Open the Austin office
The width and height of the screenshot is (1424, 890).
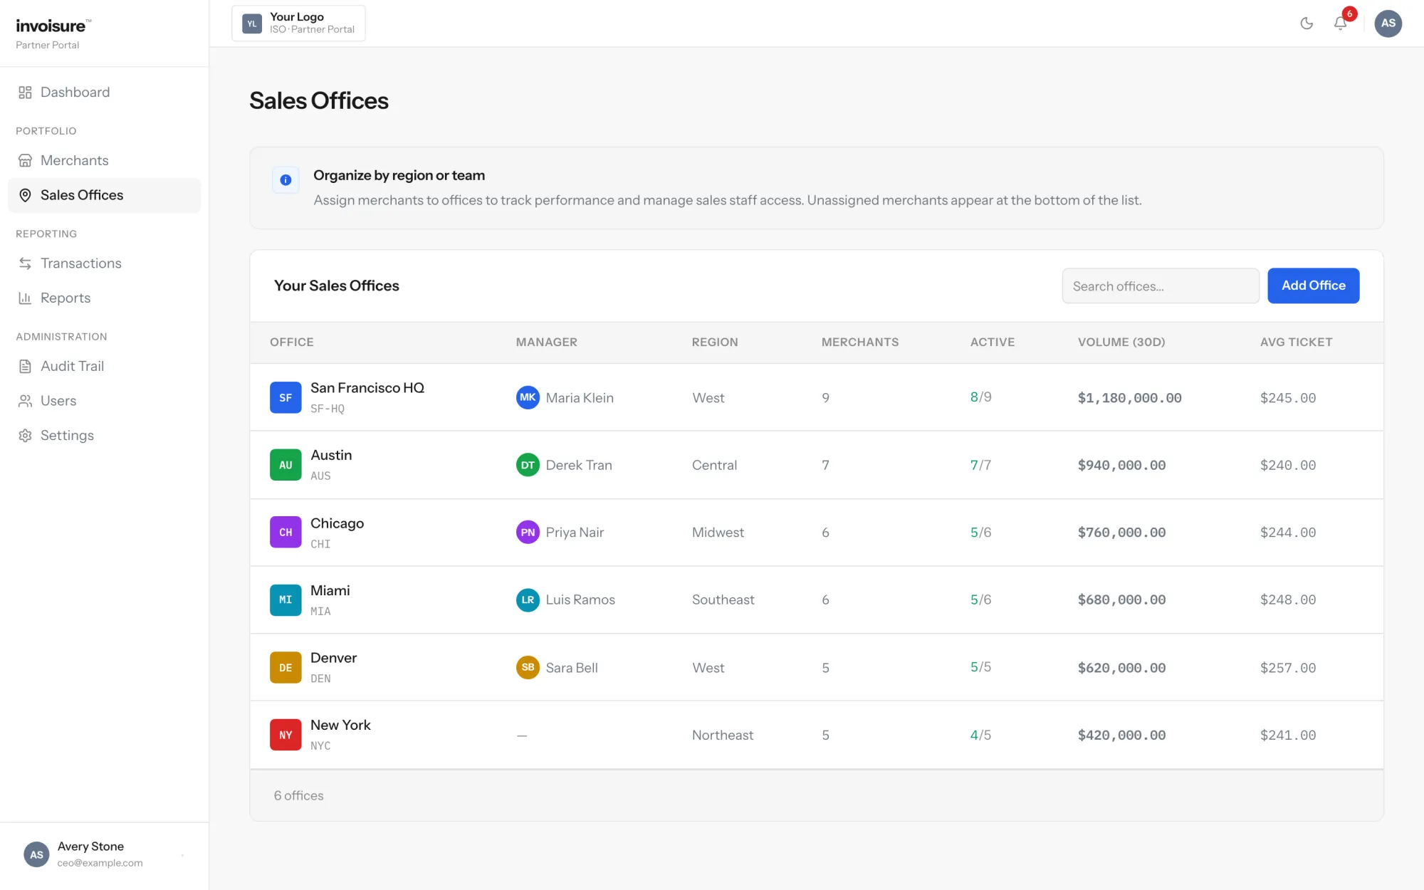[331, 456]
